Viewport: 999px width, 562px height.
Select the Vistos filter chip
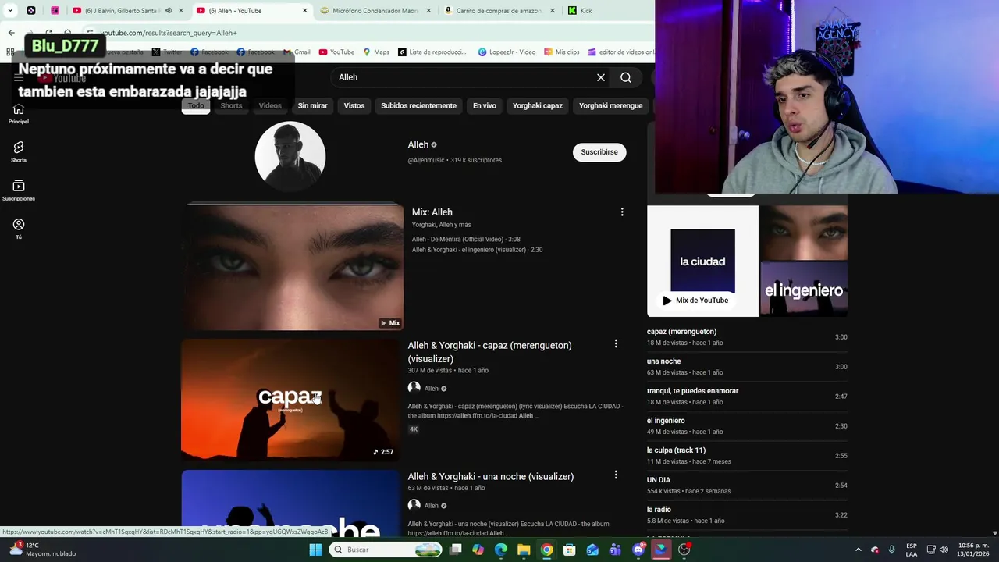[354, 105]
